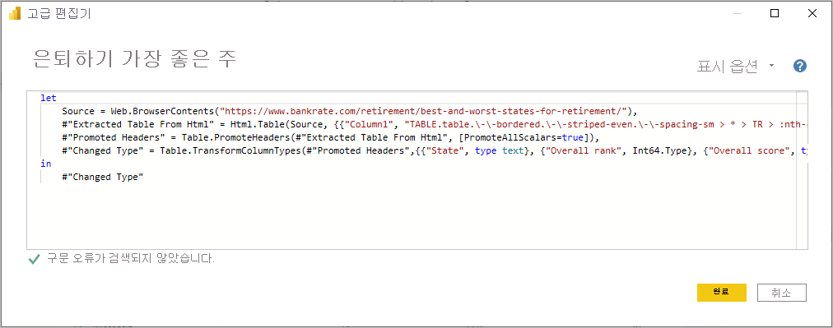Click the final #"Changed Type" output line
The image size is (833, 328).
click(x=103, y=178)
